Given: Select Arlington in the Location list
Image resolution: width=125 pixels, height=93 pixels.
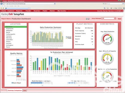Looking at the screenshot, I should 10,45.
